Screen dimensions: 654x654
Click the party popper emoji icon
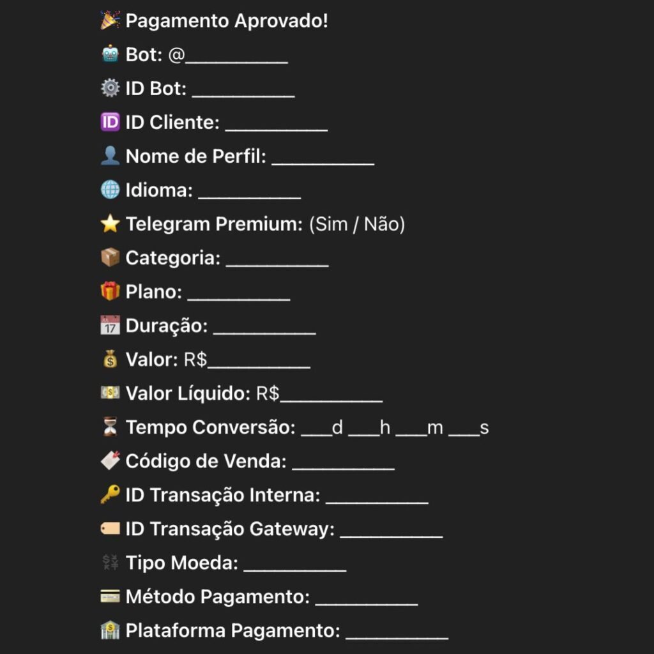110,21
